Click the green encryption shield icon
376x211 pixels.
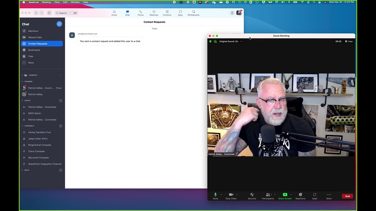click(x=210, y=41)
